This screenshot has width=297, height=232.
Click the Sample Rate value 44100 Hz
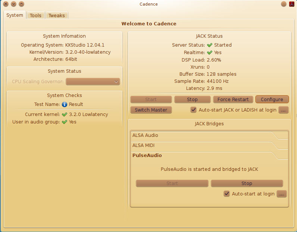coord(218,81)
